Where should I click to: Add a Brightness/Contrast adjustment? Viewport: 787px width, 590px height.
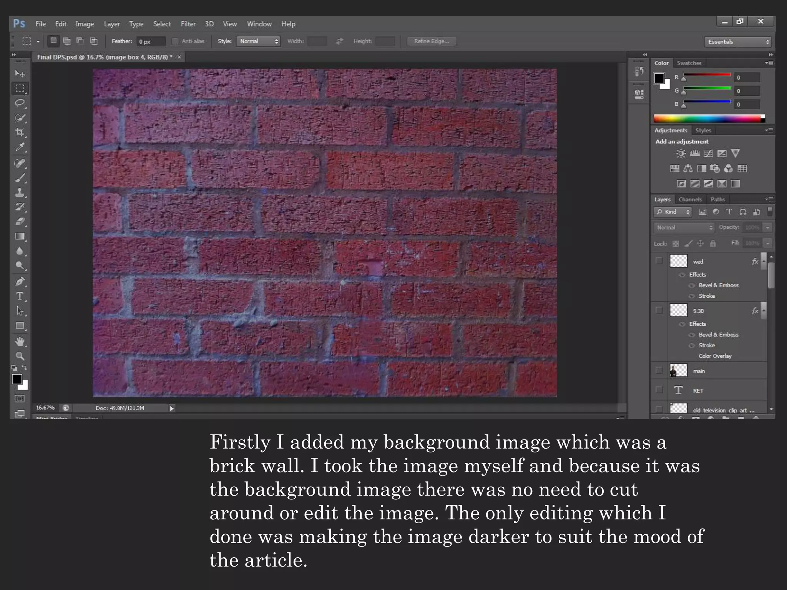coord(681,154)
